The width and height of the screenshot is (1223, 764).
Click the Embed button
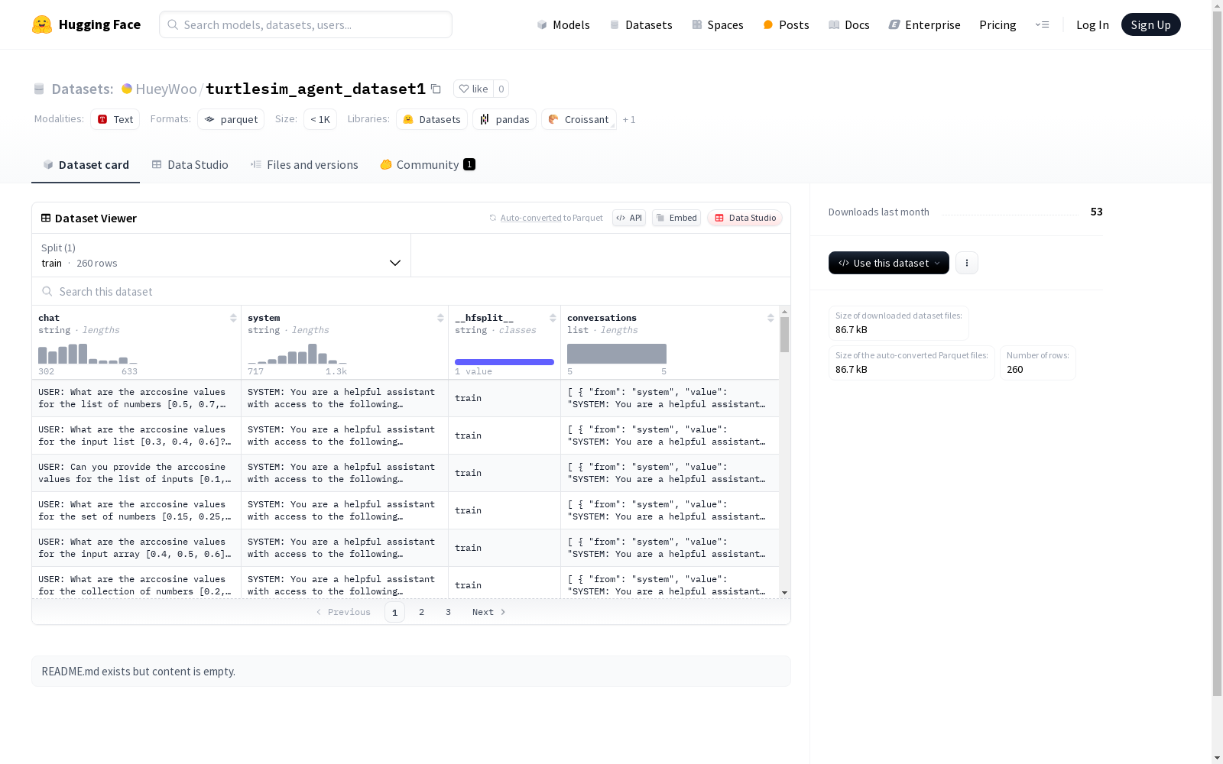point(676,218)
